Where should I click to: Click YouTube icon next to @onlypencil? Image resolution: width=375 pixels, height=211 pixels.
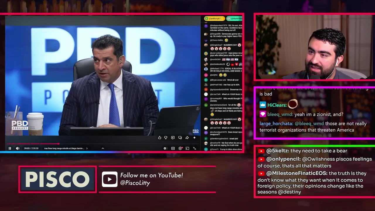[261, 159]
